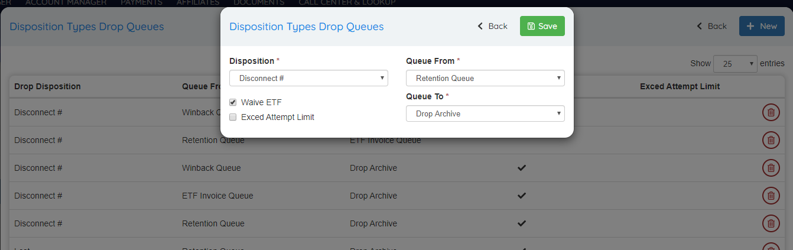Click the page-level Back button beside New
793x250 pixels.
point(711,26)
